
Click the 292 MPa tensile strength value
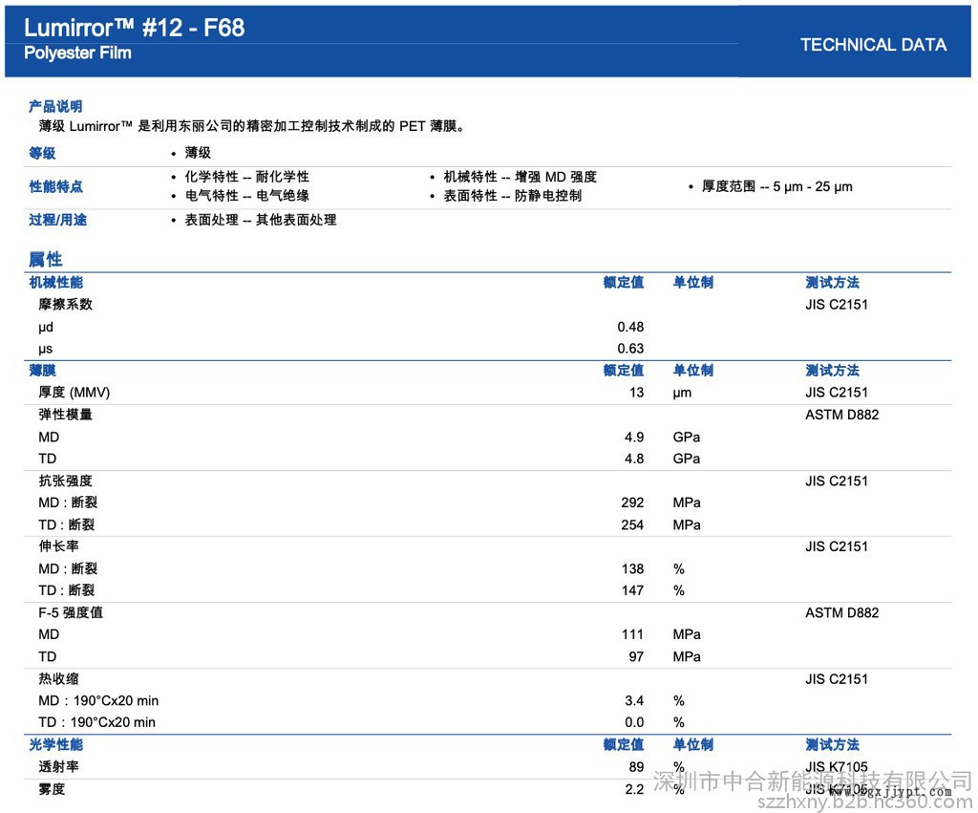pyautogui.click(x=632, y=503)
